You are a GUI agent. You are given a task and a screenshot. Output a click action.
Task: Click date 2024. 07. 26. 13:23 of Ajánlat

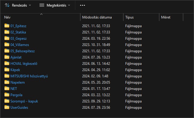pos(96,57)
